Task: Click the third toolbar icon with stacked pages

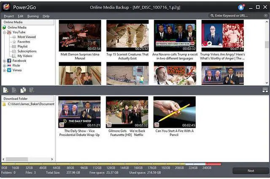Action: 23,90
